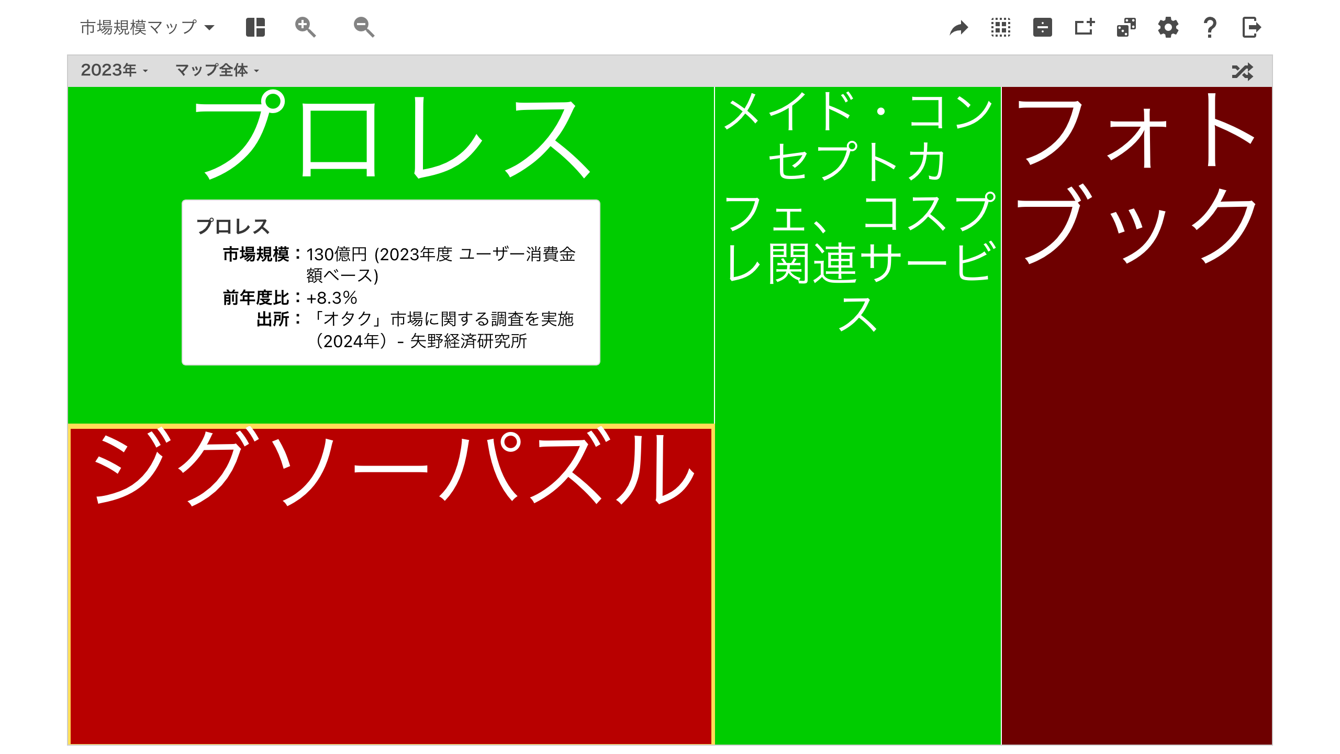Image resolution: width=1340 pixels, height=754 pixels.
Task: Open settings via the gear icon
Action: point(1168,27)
